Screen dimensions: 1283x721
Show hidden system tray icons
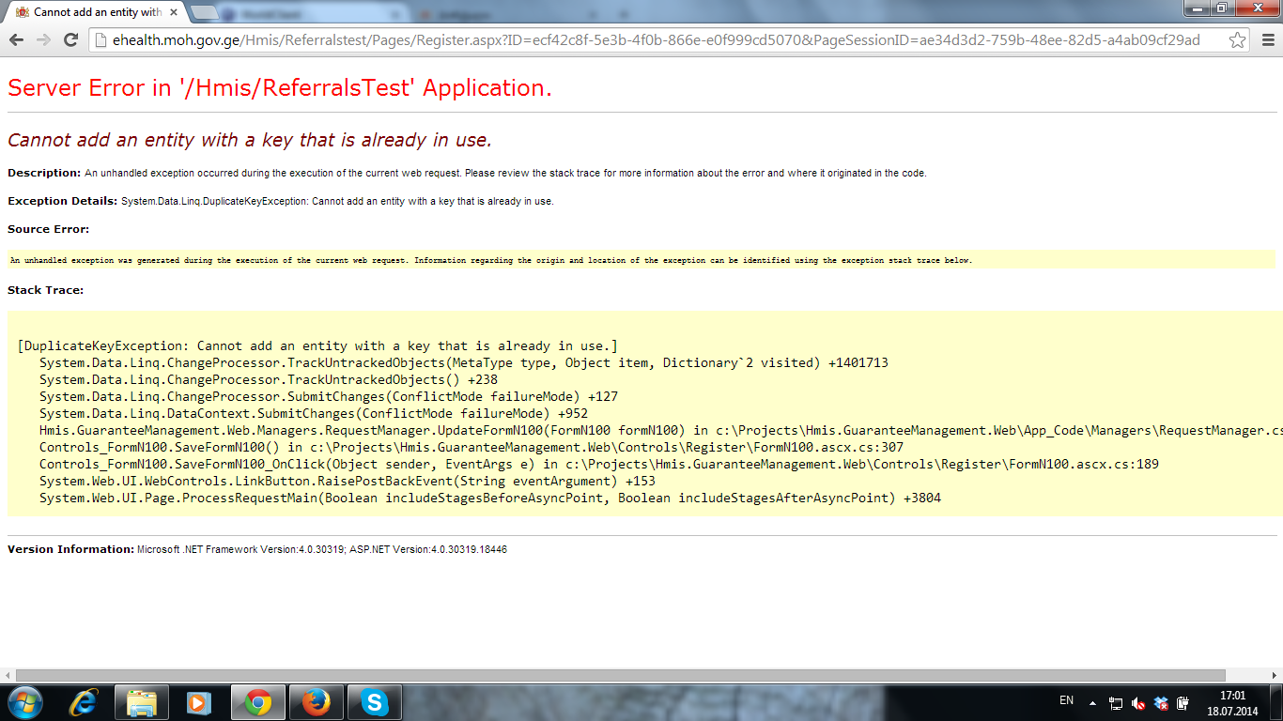1092,702
